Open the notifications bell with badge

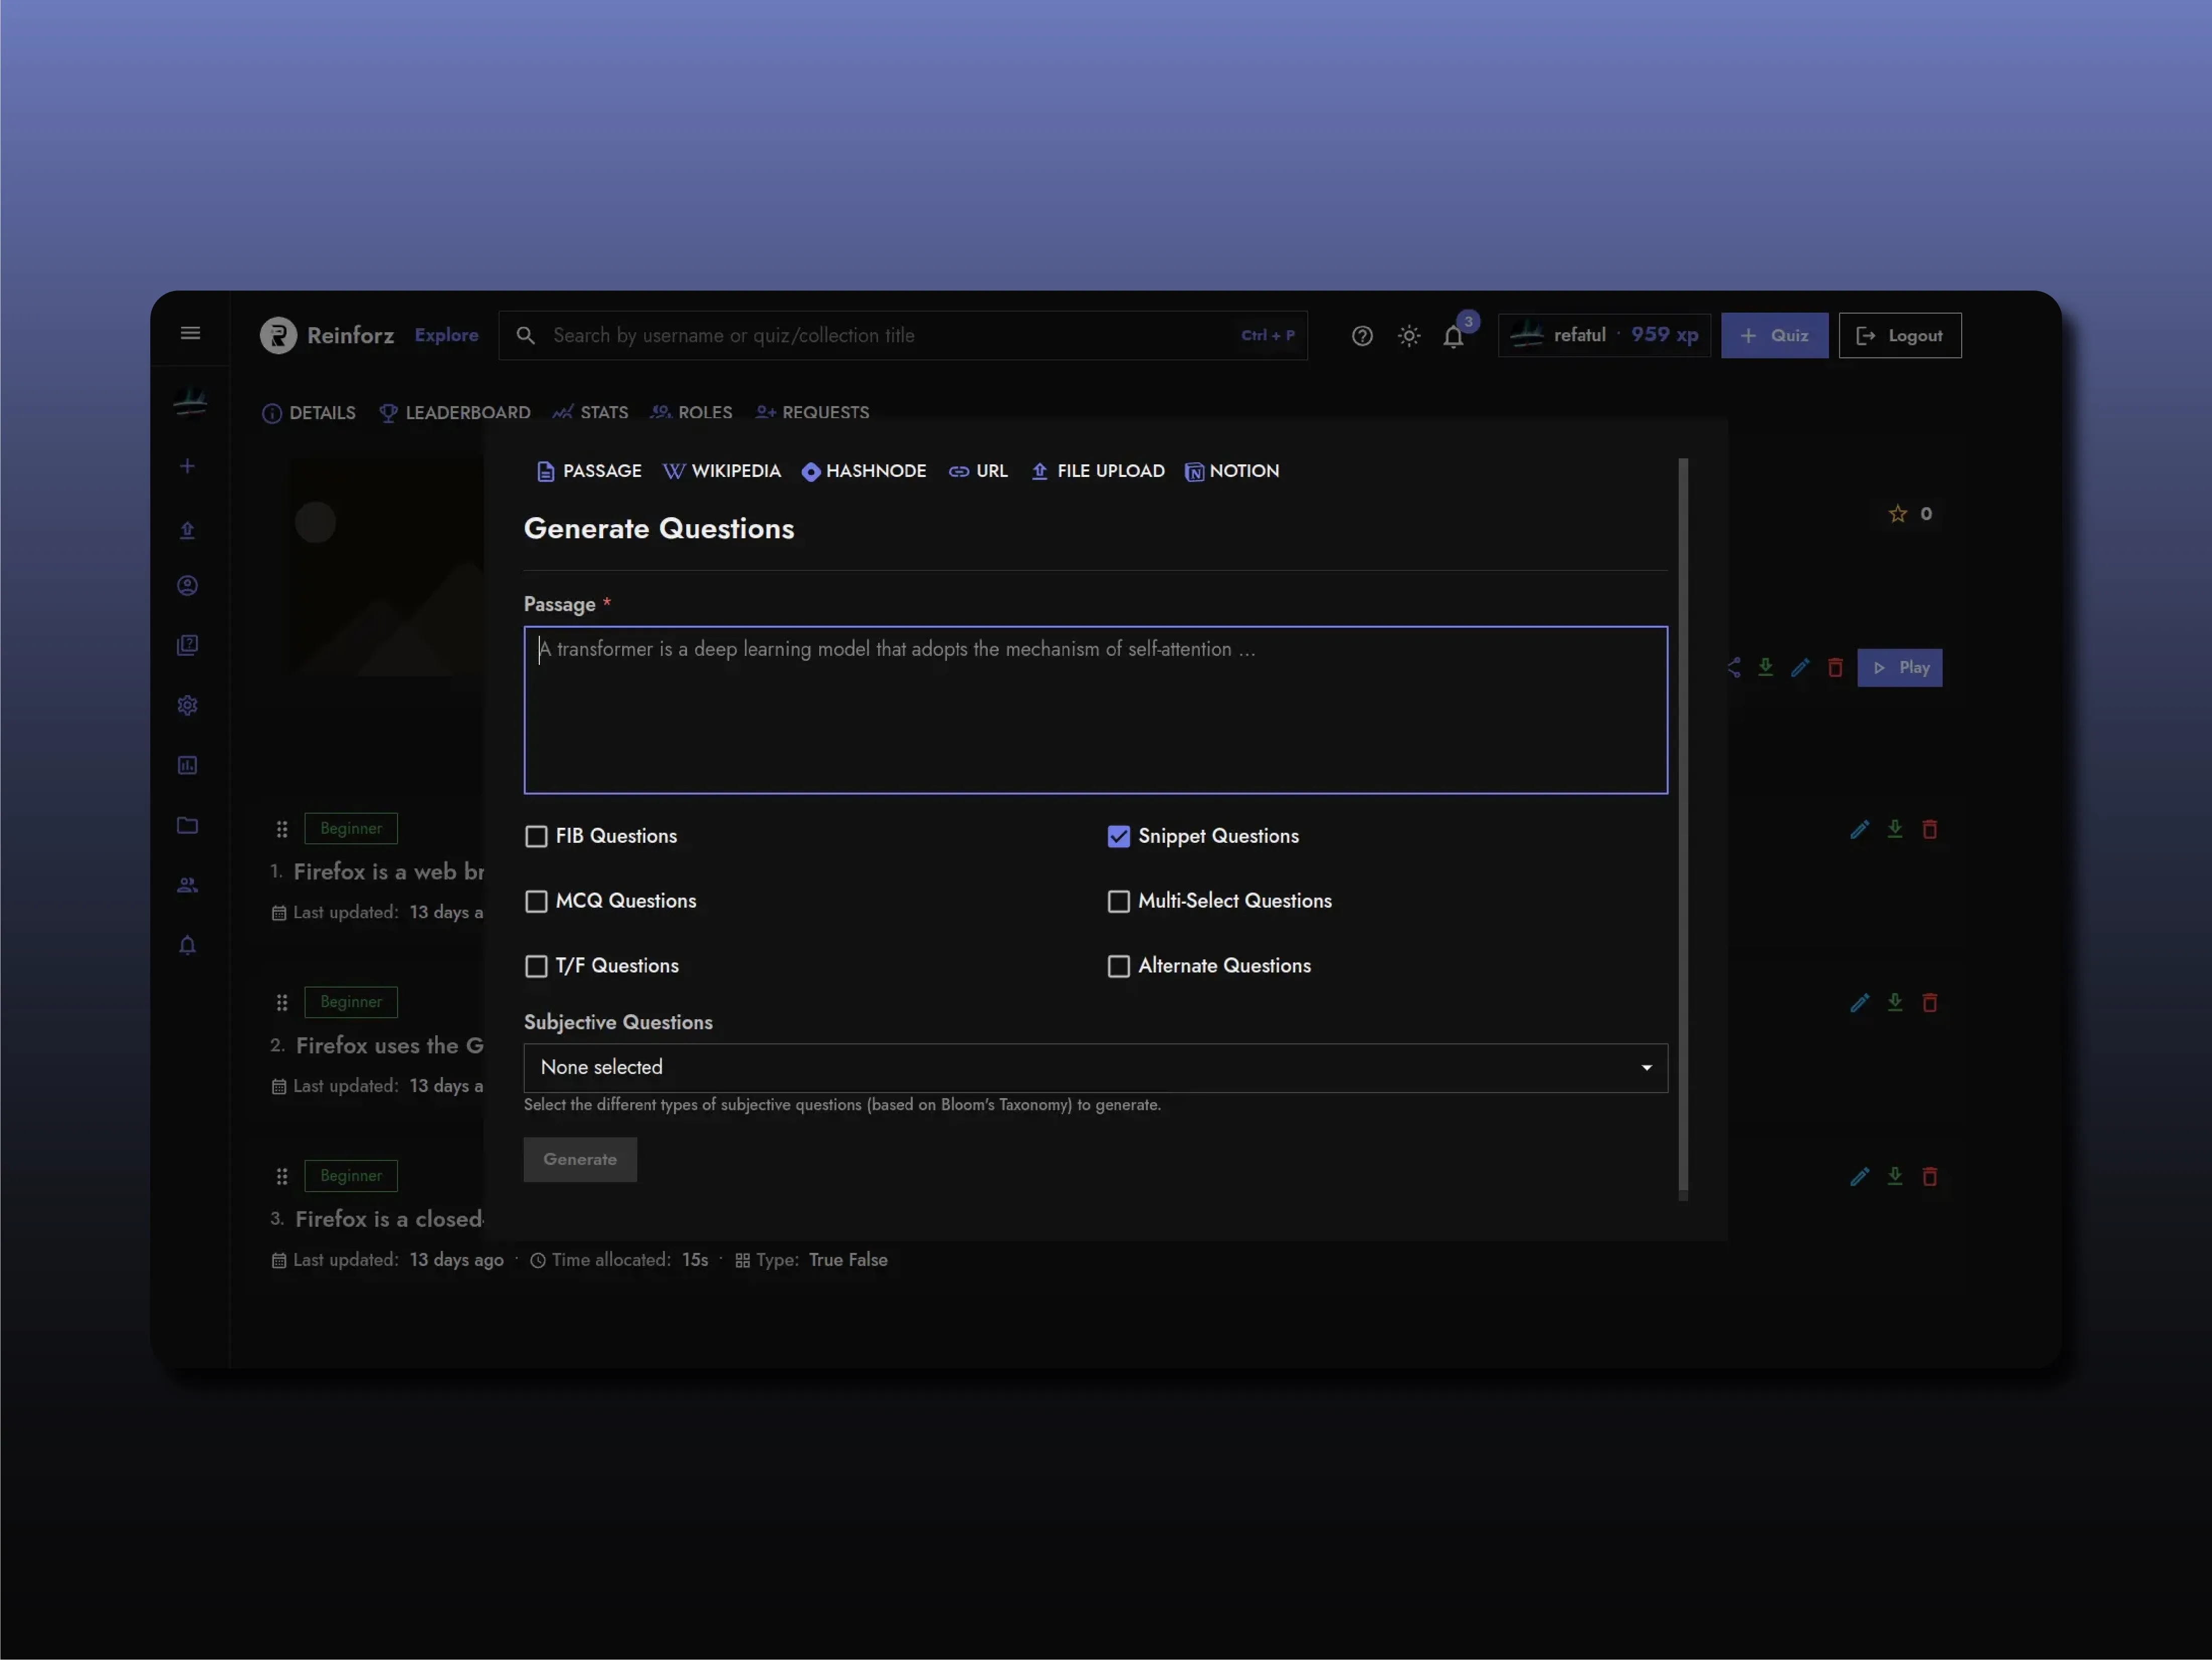(1453, 336)
